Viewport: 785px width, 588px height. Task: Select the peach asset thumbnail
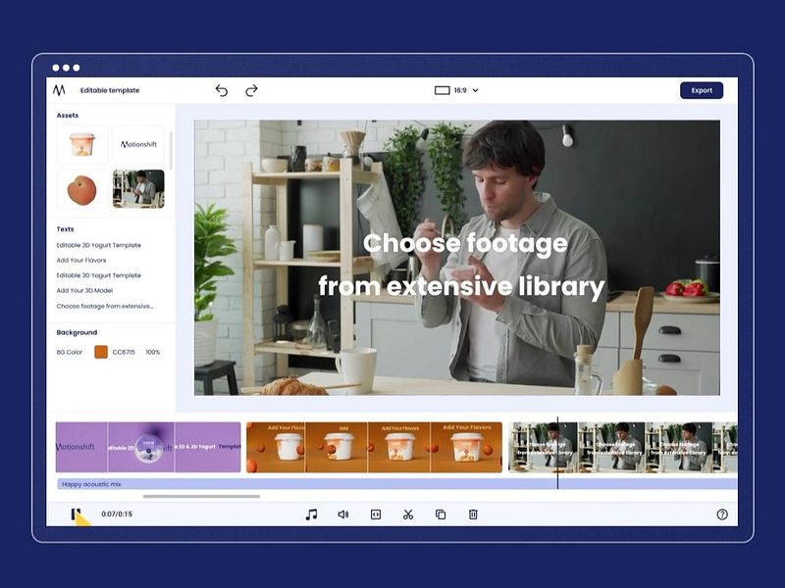coord(82,189)
